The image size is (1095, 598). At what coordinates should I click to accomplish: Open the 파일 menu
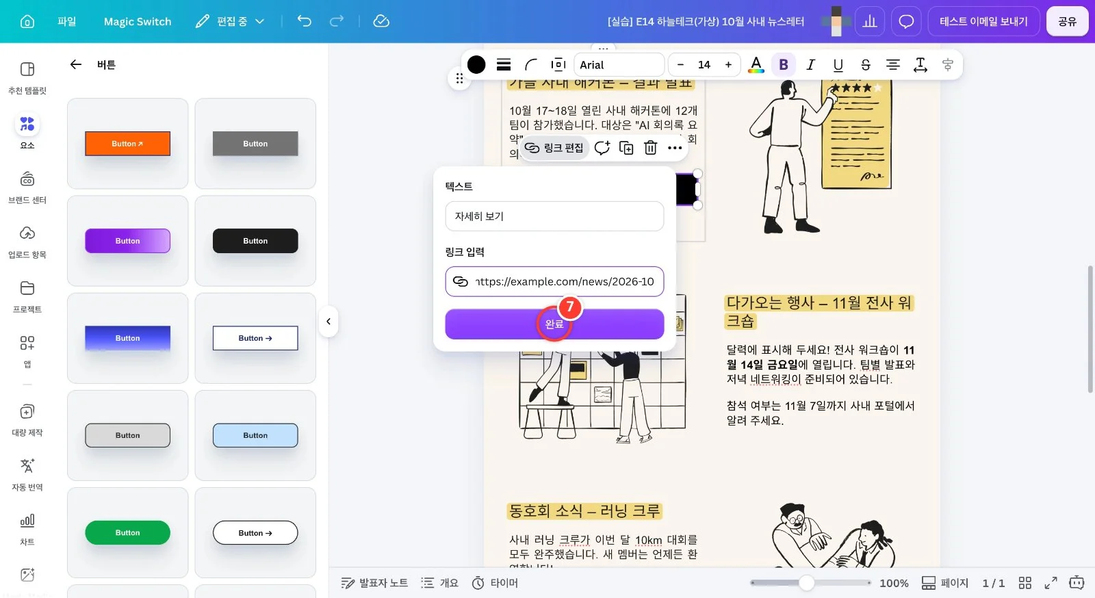pos(66,21)
